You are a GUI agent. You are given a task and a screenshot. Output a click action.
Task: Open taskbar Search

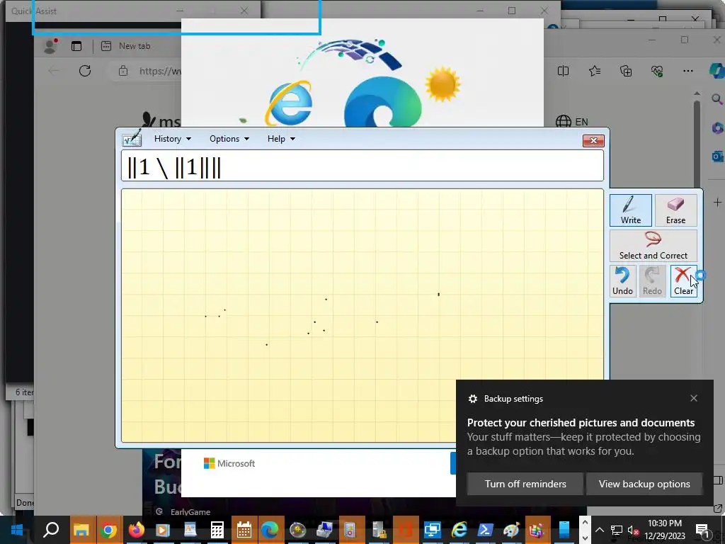point(51,530)
